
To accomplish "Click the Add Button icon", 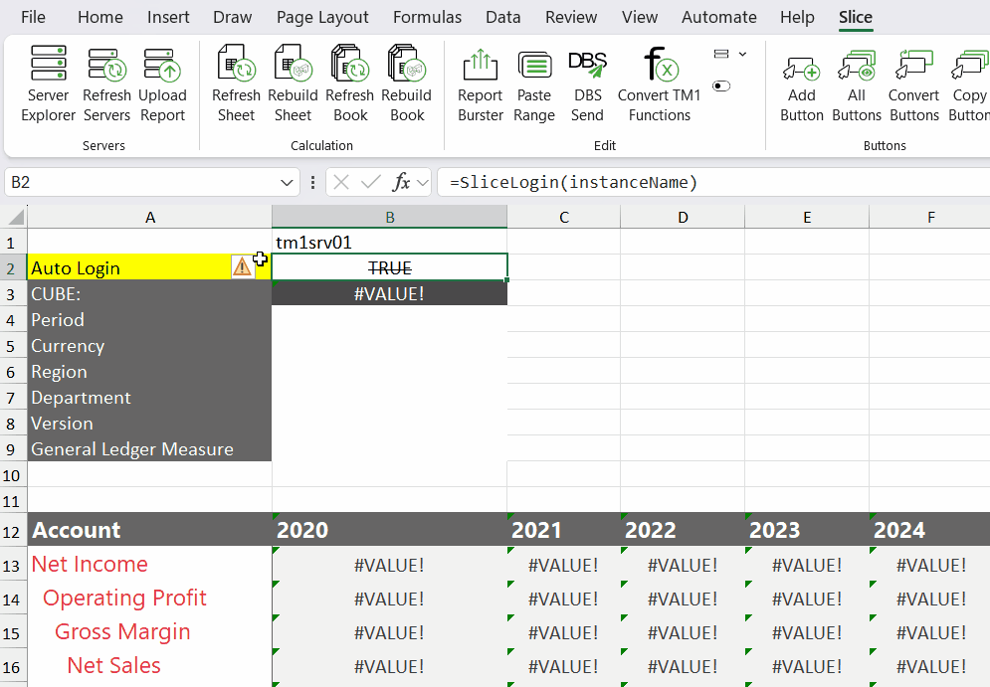I will click(801, 85).
